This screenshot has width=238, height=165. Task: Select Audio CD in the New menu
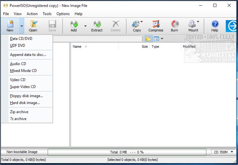tap(18, 64)
